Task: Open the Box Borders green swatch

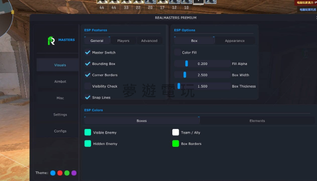Action: click(176, 143)
